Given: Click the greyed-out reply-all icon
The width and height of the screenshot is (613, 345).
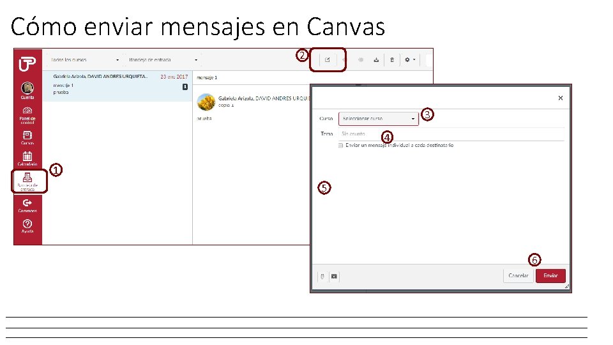Looking at the screenshot, I should click(x=360, y=60).
